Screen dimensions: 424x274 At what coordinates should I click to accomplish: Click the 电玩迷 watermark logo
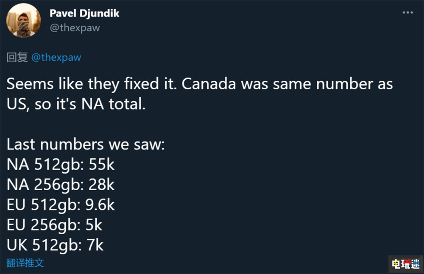click(404, 263)
